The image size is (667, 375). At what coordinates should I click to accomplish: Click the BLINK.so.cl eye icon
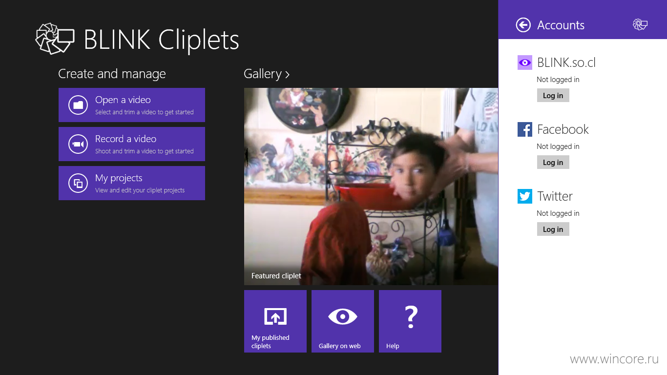pyautogui.click(x=525, y=62)
